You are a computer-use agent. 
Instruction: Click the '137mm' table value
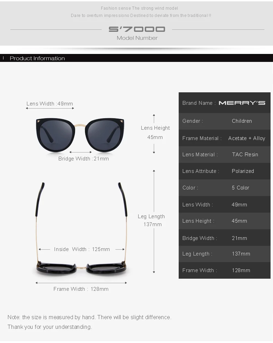coord(241,254)
